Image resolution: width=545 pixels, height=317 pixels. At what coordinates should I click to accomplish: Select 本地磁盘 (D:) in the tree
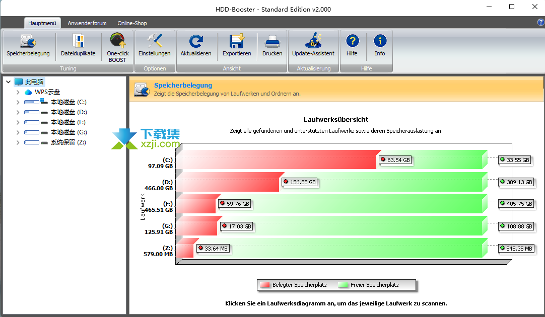69,112
